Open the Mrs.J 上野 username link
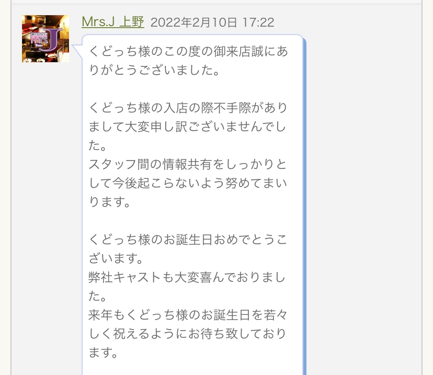 pyautogui.click(x=113, y=22)
